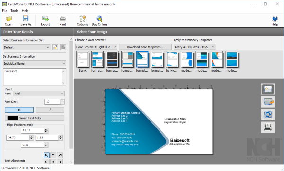
Task: Click the someone@example.com text on card
Action: [125, 141]
